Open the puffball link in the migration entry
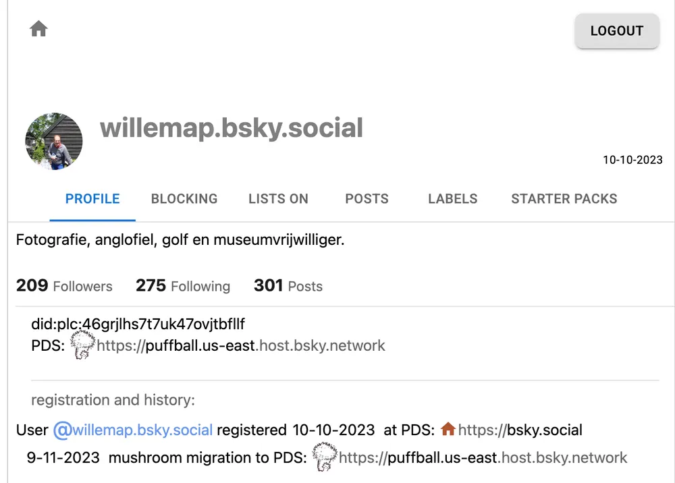The height and width of the screenshot is (483, 675). coord(483,458)
